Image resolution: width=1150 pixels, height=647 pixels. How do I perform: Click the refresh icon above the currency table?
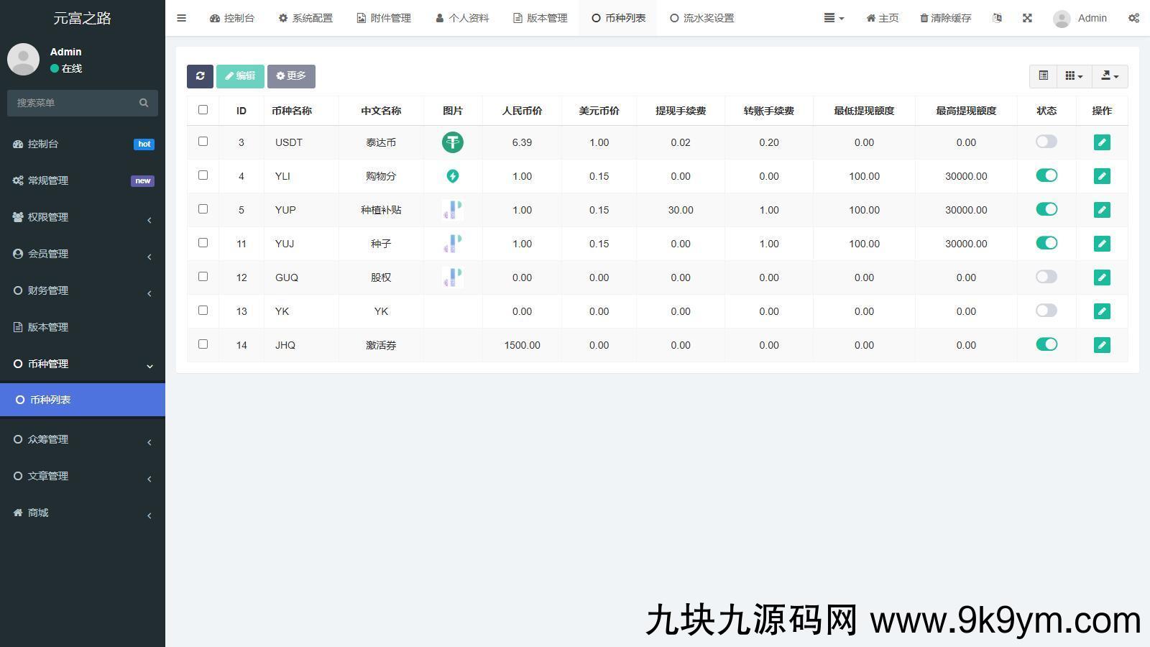click(200, 76)
